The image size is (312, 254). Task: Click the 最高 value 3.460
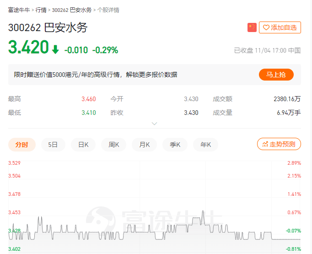pyautogui.click(x=89, y=99)
